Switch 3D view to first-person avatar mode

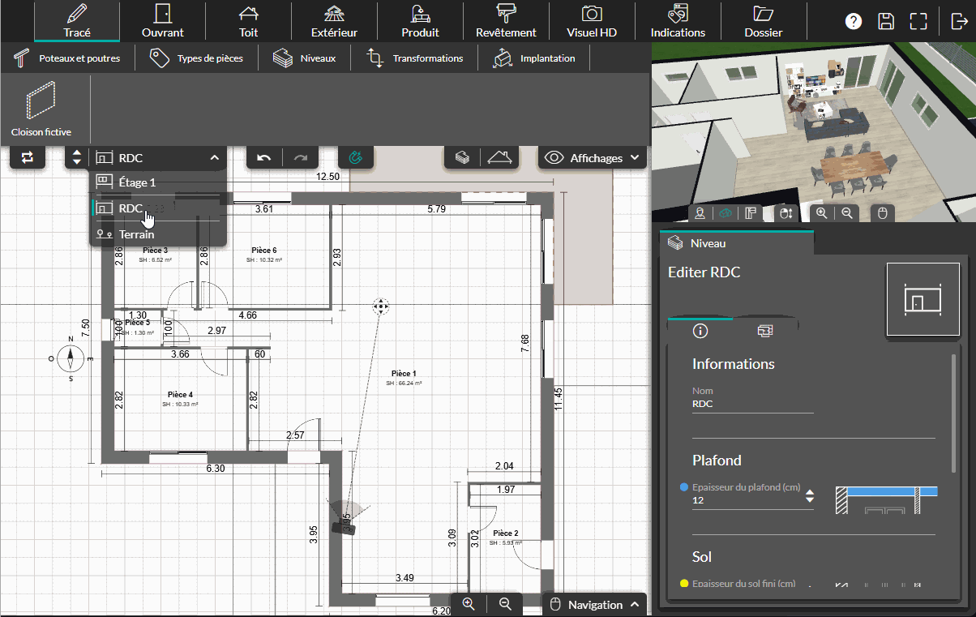pyautogui.click(x=700, y=213)
